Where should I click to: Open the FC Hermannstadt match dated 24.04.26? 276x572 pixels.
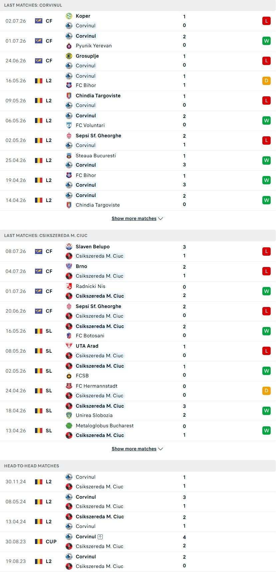pos(138,391)
